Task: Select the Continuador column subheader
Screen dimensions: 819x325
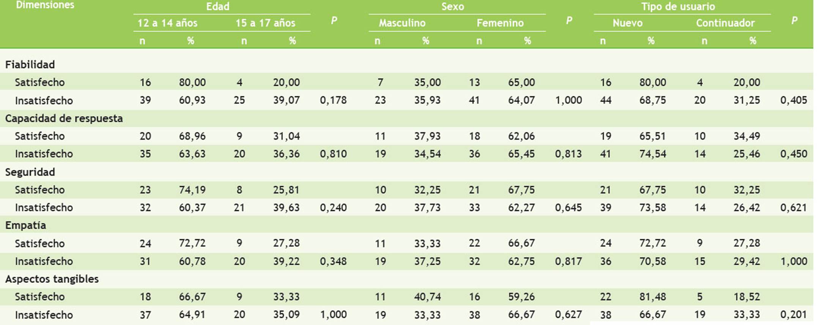Action: [725, 23]
